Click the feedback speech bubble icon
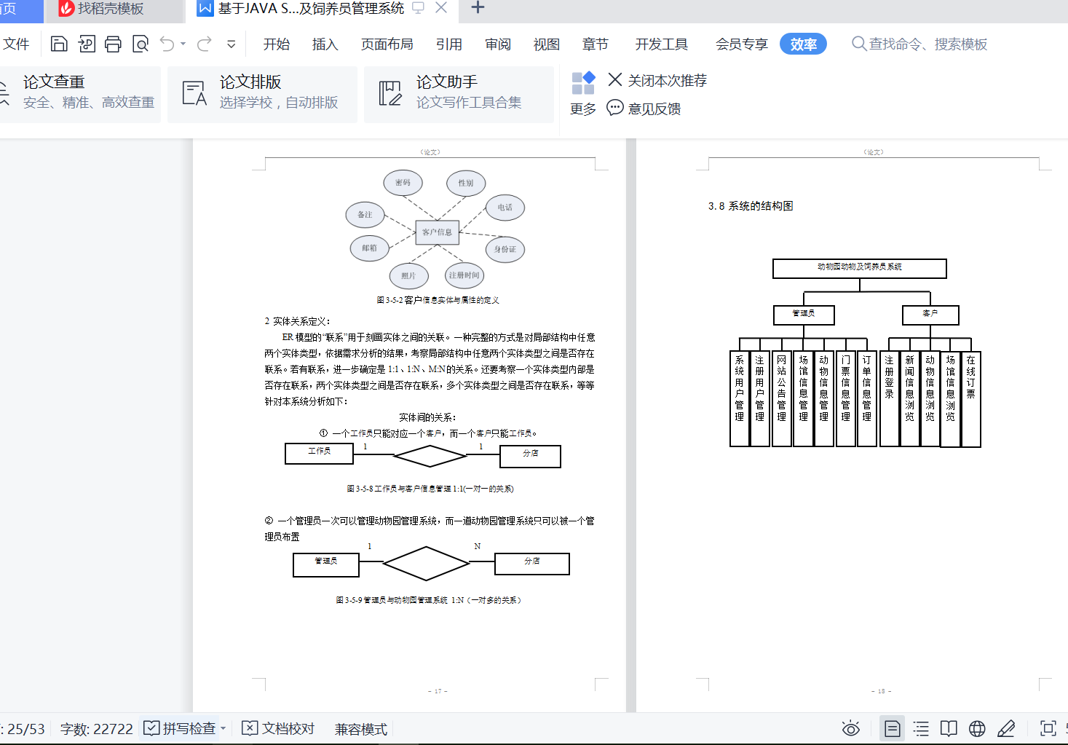Screen dimensions: 1068x745 coord(615,109)
